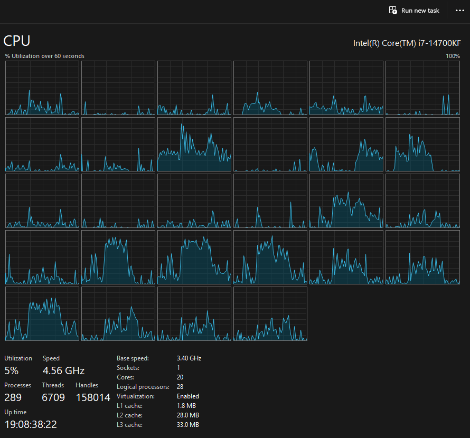
Task: Click the 'Sockets:' label
Action: click(128, 368)
